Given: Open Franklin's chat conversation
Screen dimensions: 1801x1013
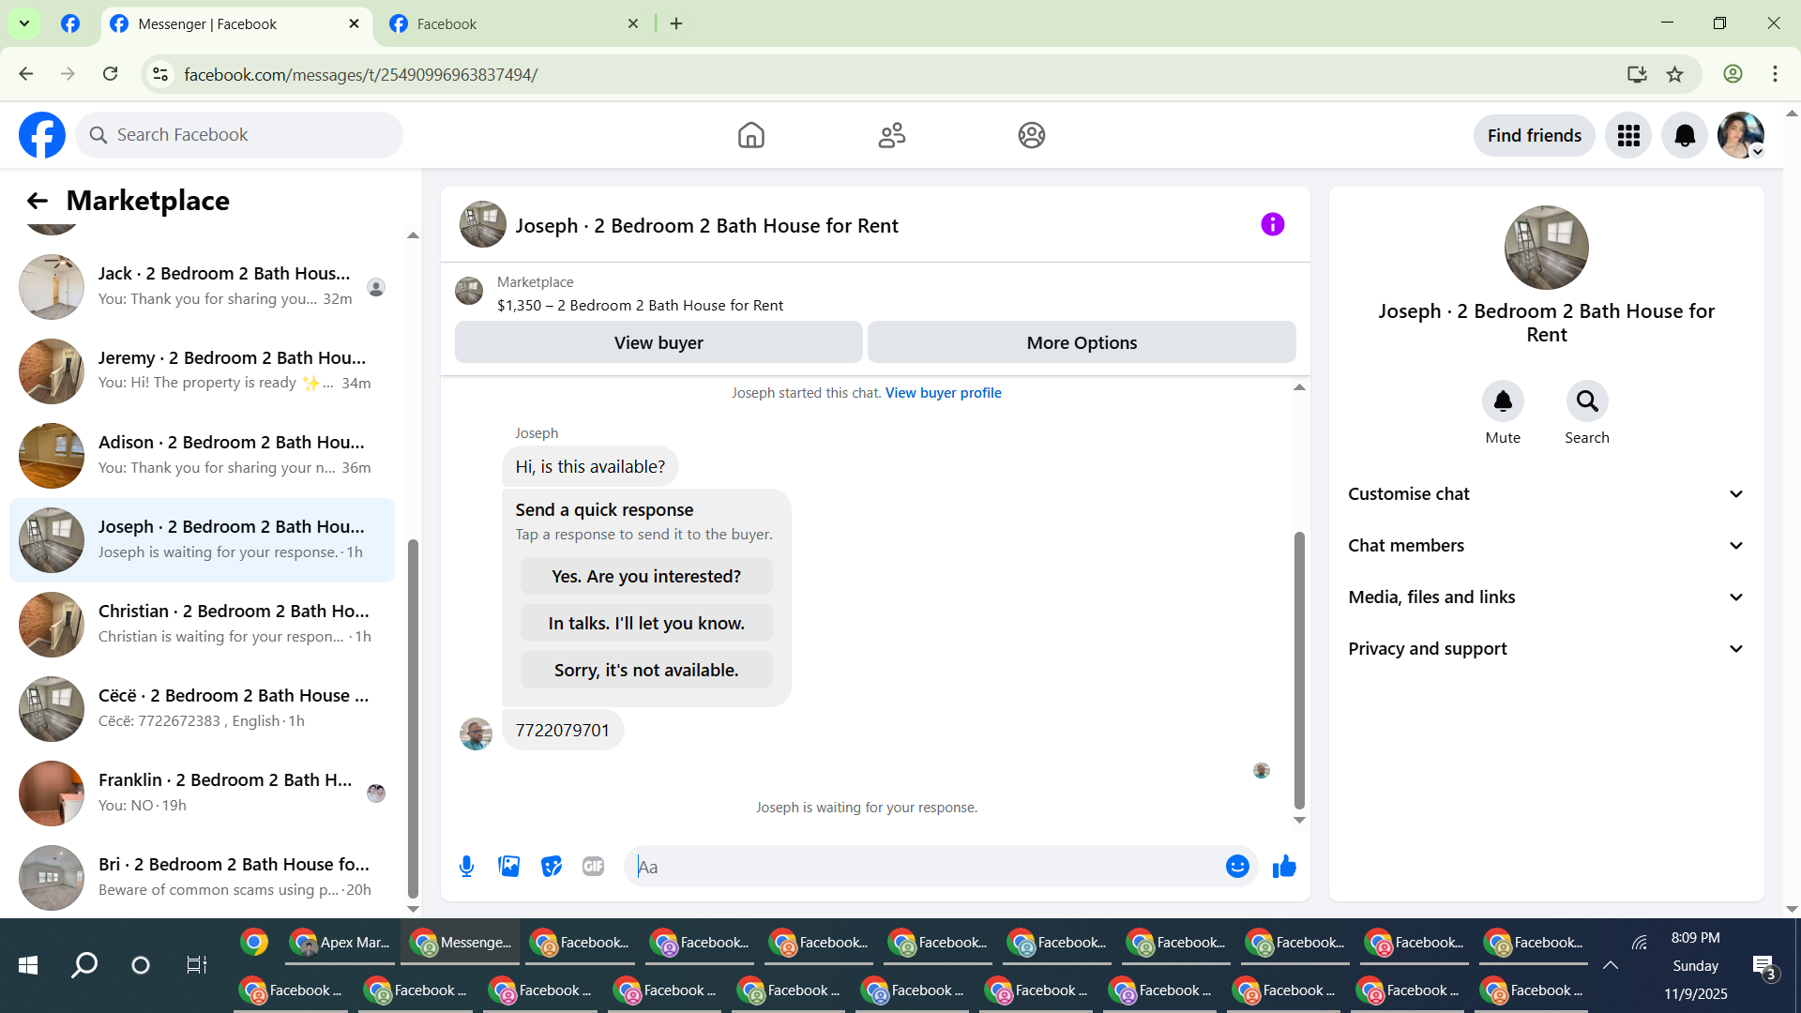Looking at the screenshot, I should (202, 794).
